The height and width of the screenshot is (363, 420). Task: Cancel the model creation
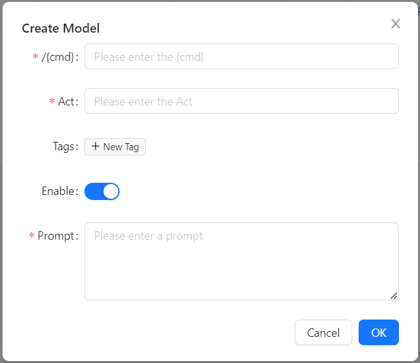point(323,332)
